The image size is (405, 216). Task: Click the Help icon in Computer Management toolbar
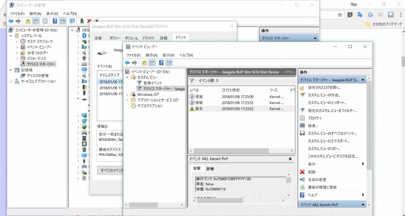point(55,21)
